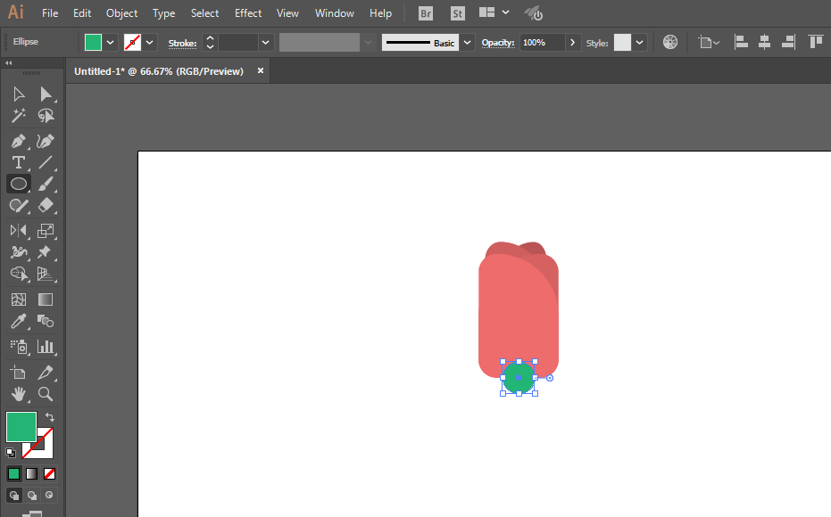The image size is (831, 517).
Task: Click the large green fill swatch
Action: (21, 426)
